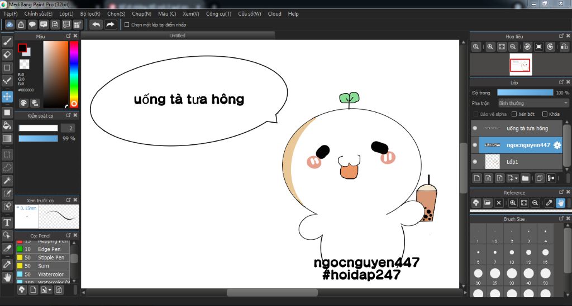Pick the black foreground color swatch
This screenshot has height=306, width=572.
[x=22, y=48]
